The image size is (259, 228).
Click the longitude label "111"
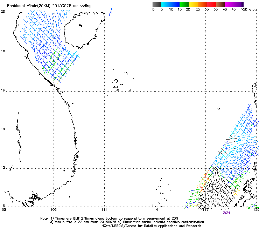click(x=104, y=210)
